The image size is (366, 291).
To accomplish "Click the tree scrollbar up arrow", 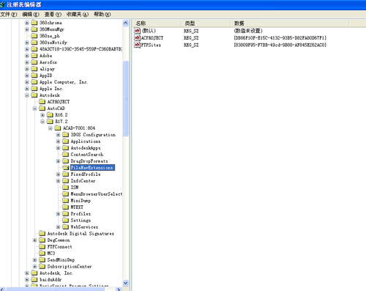I will [126, 23].
